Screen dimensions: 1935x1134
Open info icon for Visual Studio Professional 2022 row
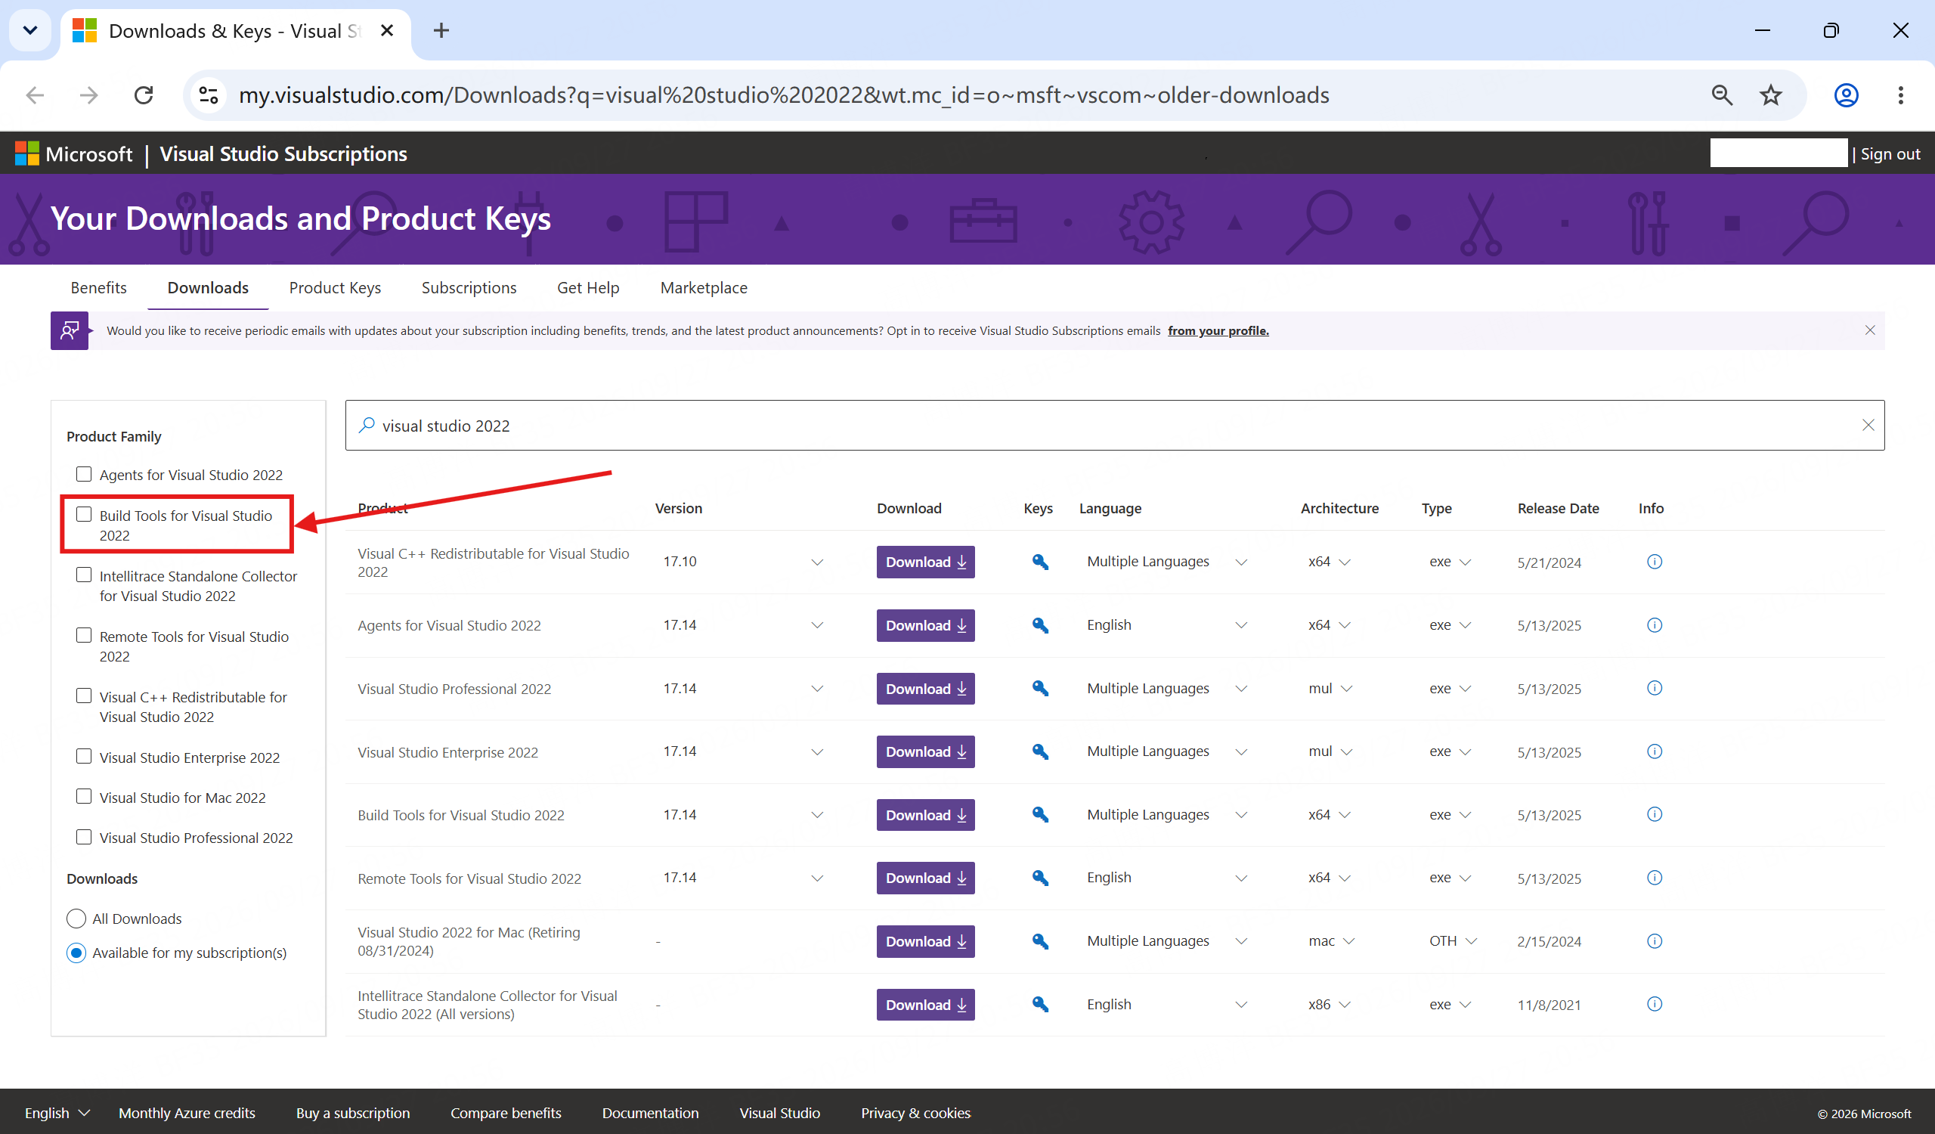(1654, 689)
